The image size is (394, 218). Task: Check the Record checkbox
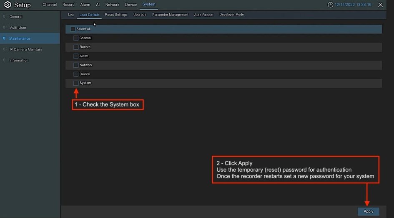click(76, 47)
